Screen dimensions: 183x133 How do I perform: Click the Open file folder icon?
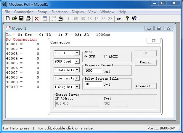point(15,18)
